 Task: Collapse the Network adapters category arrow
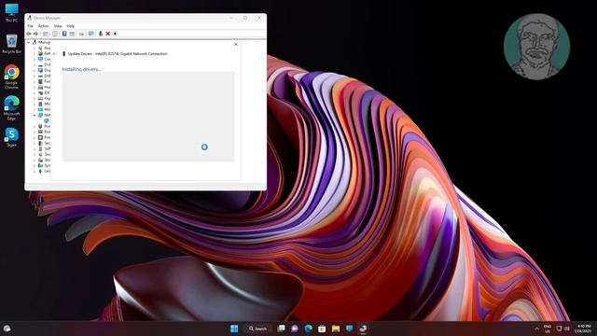35,115
